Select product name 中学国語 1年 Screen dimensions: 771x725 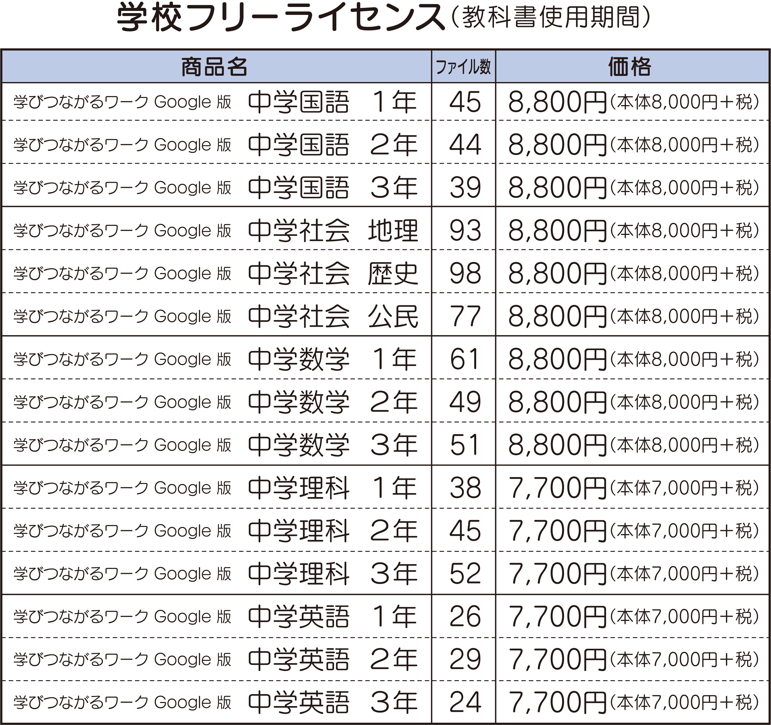tap(332, 102)
